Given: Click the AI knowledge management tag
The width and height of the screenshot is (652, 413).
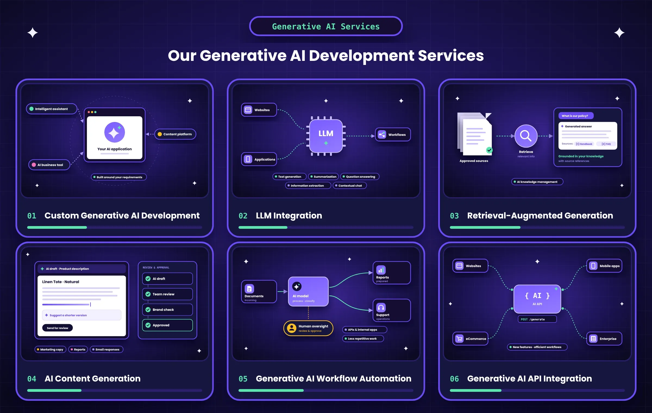Looking at the screenshot, I should coord(537,182).
